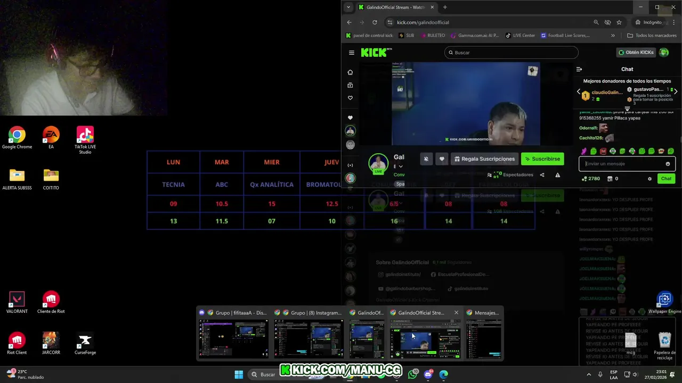The height and width of the screenshot is (383, 682).
Task: Show previous top donor arrow
Action: pyautogui.click(x=579, y=91)
